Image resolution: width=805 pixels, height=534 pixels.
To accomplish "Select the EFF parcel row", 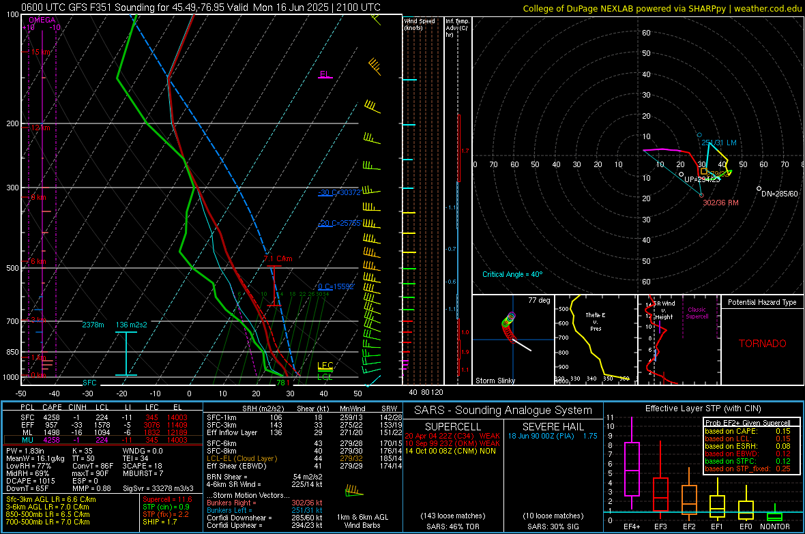I will (103, 425).
